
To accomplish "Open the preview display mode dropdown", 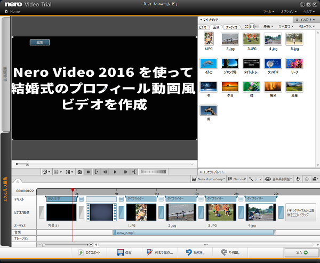I will (x=46, y=172).
